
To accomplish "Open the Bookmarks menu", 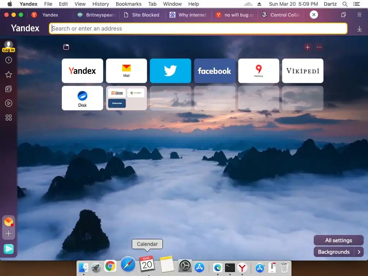I will pyautogui.click(x=129, y=4).
